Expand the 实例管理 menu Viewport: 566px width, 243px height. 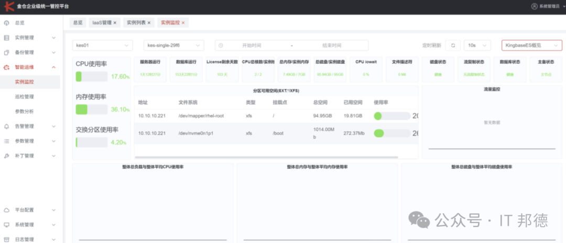pos(54,38)
